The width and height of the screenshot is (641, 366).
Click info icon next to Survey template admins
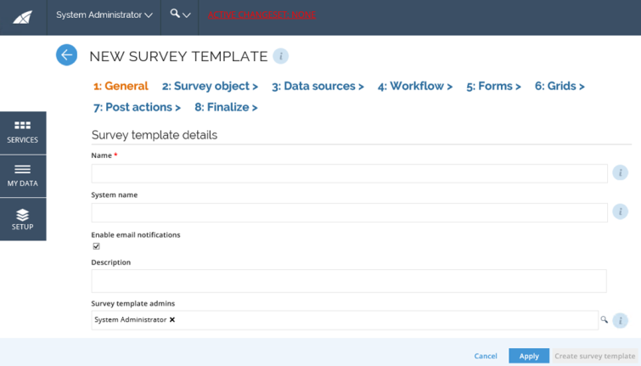click(x=620, y=320)
